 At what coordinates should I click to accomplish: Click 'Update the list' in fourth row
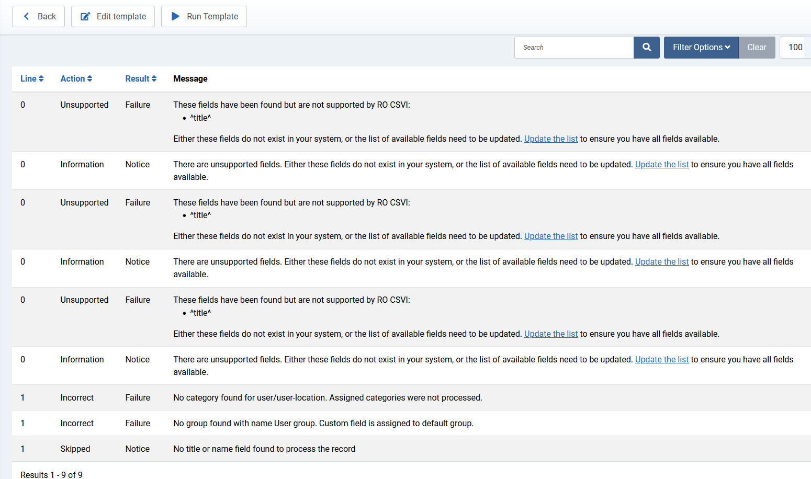tap(661, 262)
